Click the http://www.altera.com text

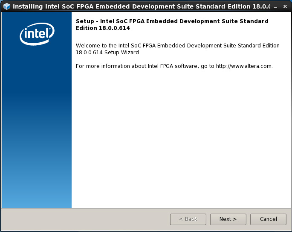[244, 66]
